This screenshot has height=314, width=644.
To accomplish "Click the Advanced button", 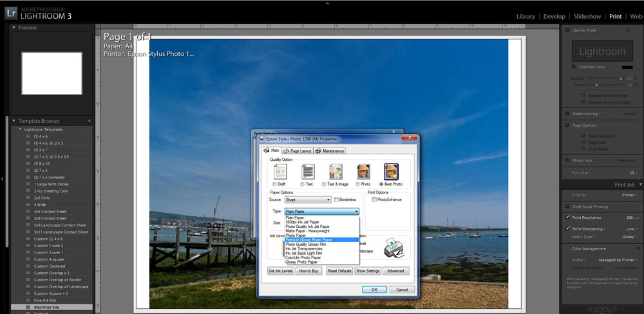I will point(396,271).
